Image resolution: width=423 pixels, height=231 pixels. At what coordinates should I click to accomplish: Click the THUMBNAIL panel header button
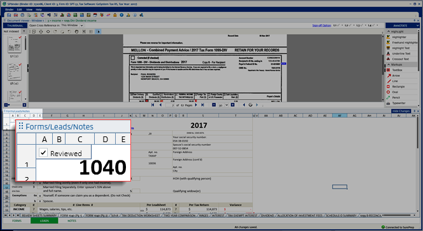pyautogui.click(x=15, y=25)
